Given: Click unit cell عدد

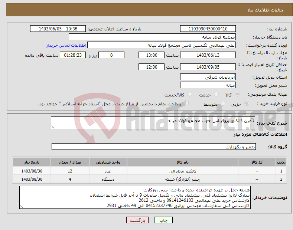Looking at the screenshot, I should click(x=108, y=171).
